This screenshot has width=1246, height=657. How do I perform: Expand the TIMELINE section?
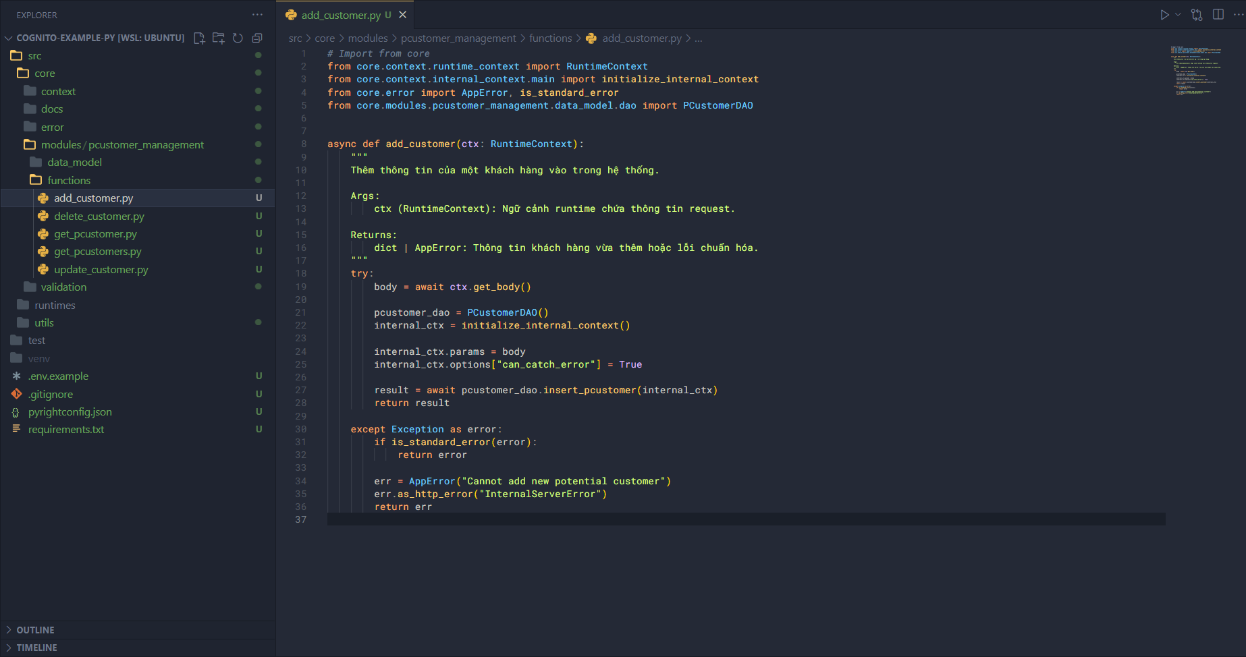(36, 648)
